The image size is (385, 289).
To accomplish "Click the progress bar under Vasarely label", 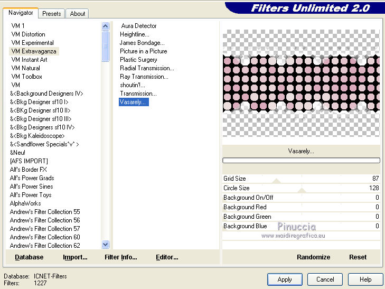I will tap(301, 160).
